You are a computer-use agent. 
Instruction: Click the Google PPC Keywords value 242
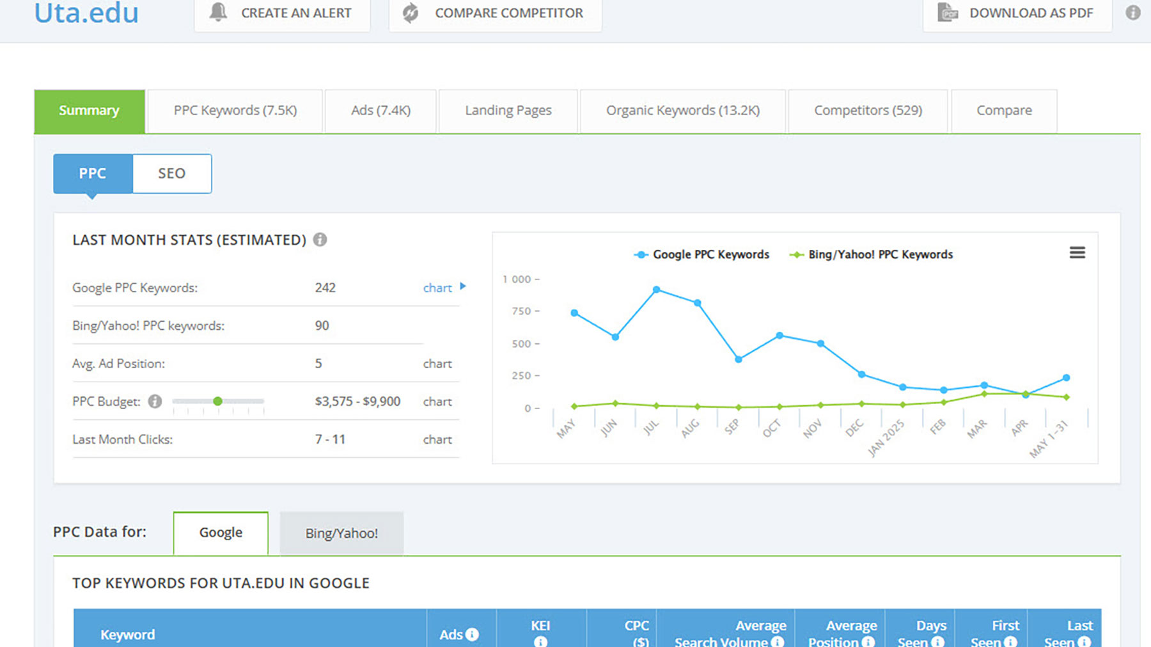pos(325,288)
